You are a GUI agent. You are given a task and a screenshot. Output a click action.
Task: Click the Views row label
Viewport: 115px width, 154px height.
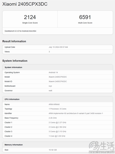[x=7, y=52]
